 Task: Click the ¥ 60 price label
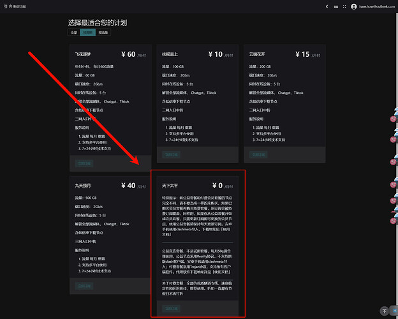tap(128, 54)
